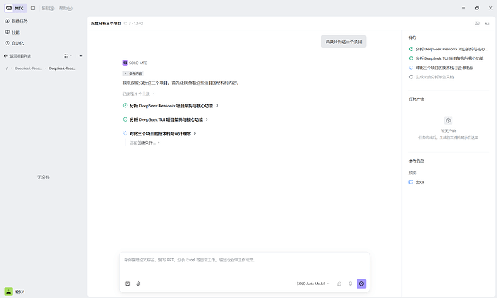Click the panel window icon in header
Image resolution: width=497 pixels, height=298 pixels.
pos(477,23)
